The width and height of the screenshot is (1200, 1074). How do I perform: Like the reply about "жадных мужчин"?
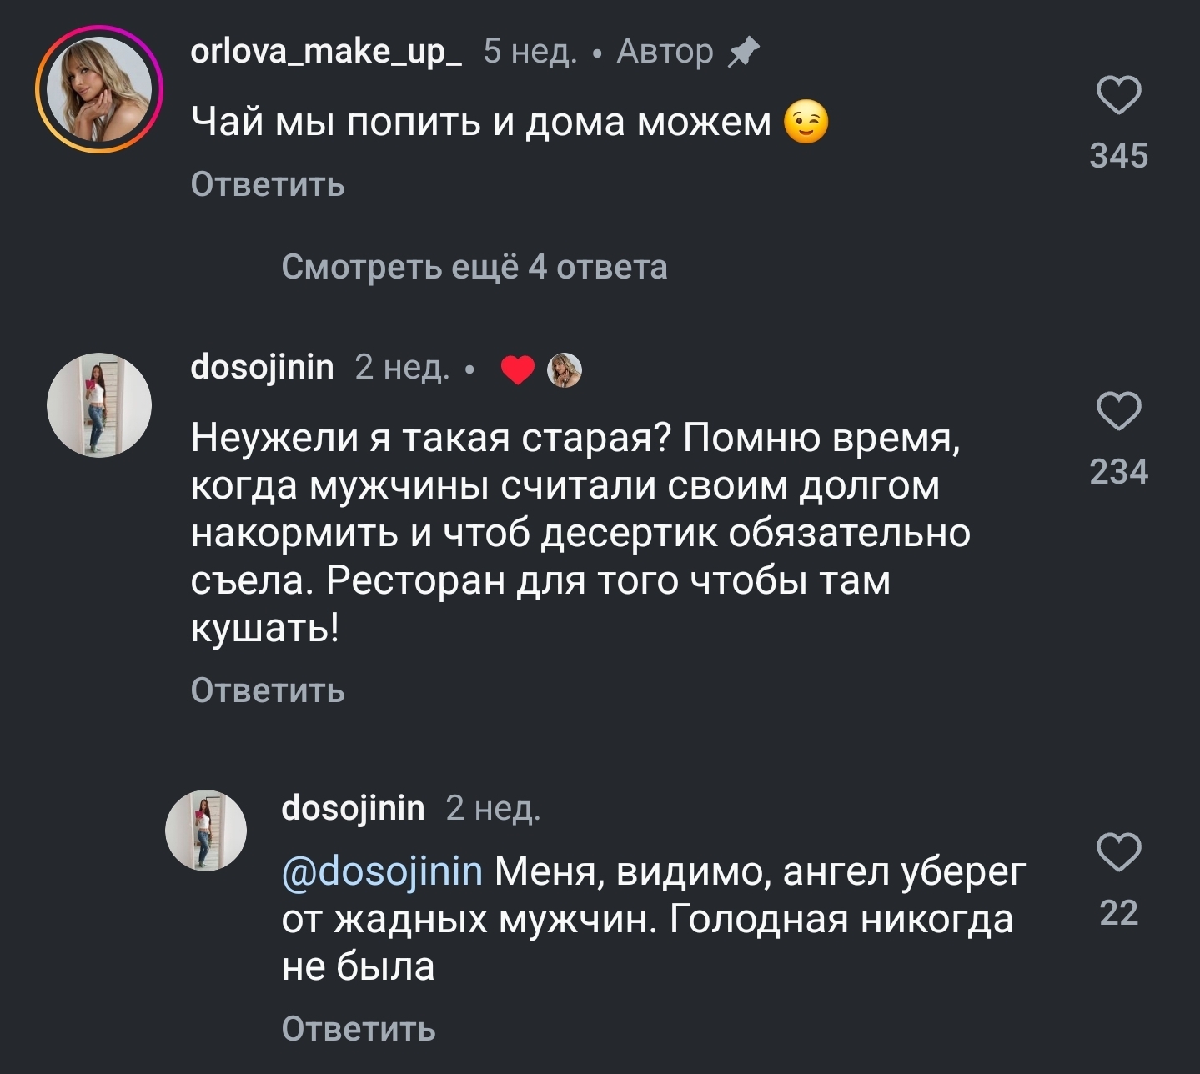(1118, 852)
